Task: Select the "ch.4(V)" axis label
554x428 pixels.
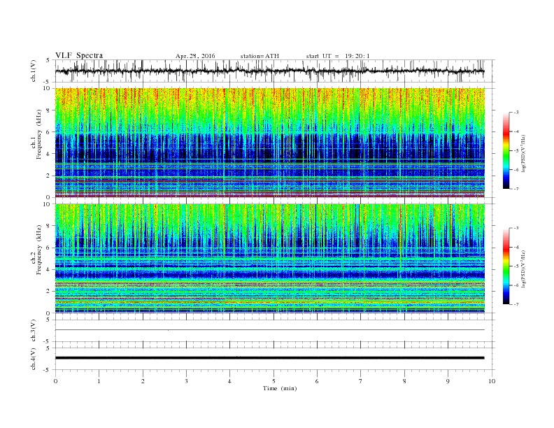Action: (34, 359)
